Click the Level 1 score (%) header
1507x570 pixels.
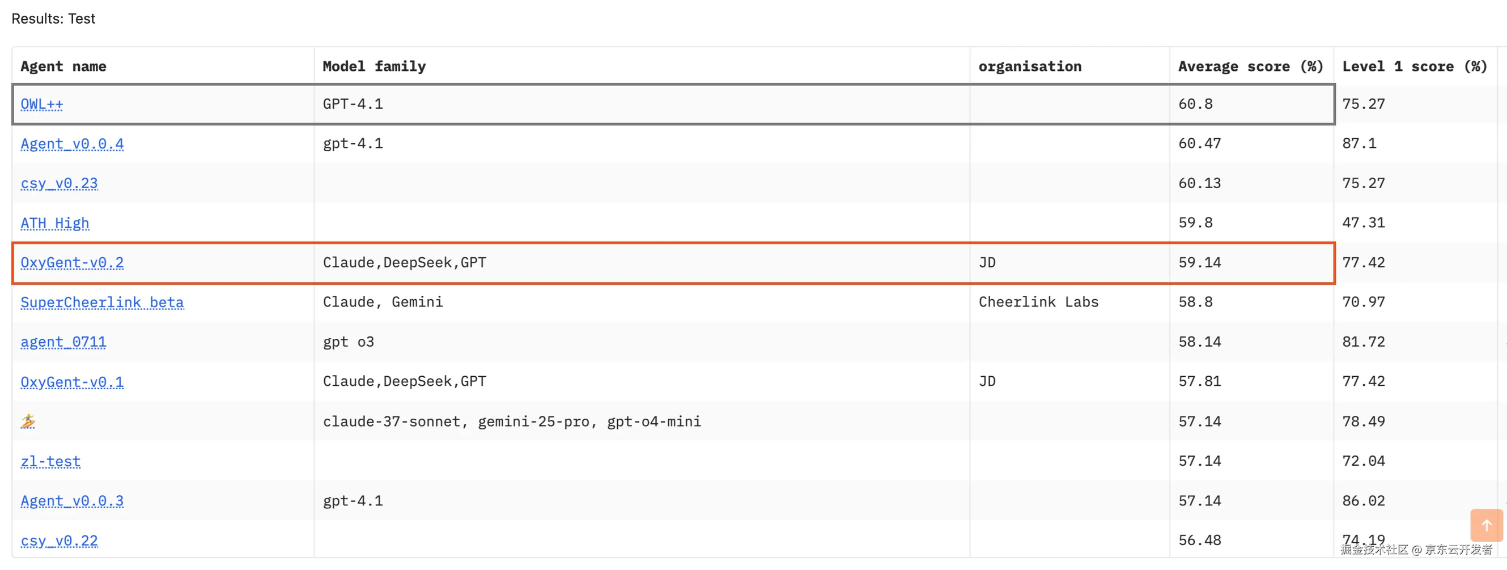[x=1414, y=67]
